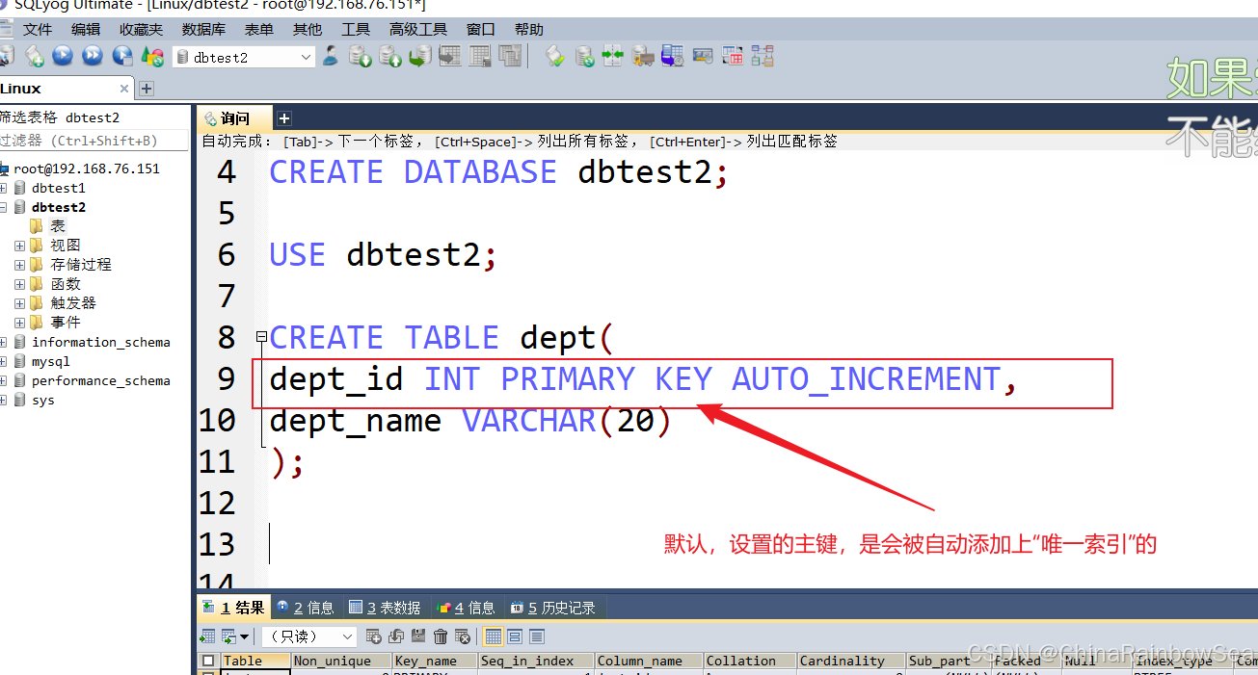1258x675 pixels.
Task: Switch to the 5 历史记录 tab
Action: point(552,608)
